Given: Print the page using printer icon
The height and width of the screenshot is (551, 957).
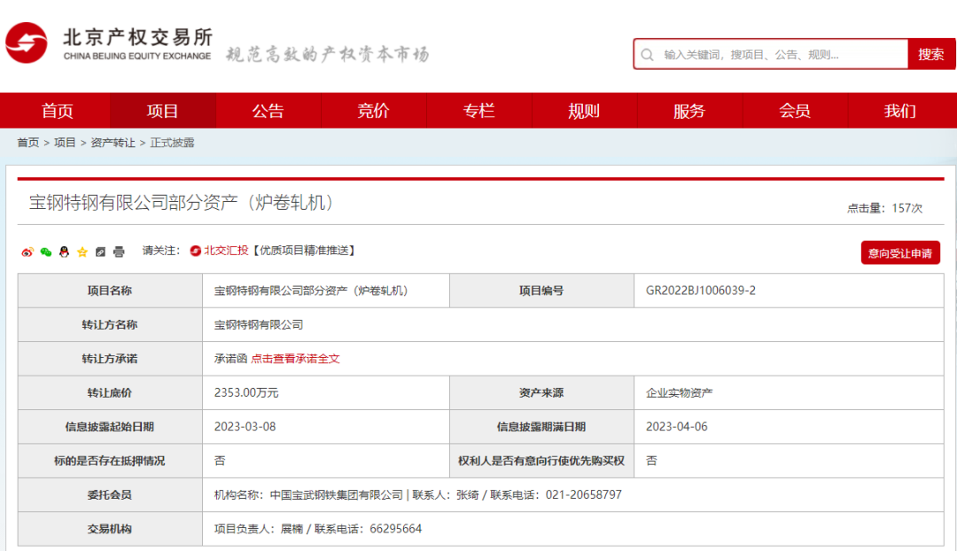Looking at the screenshot, I should [x=119, y=252].
